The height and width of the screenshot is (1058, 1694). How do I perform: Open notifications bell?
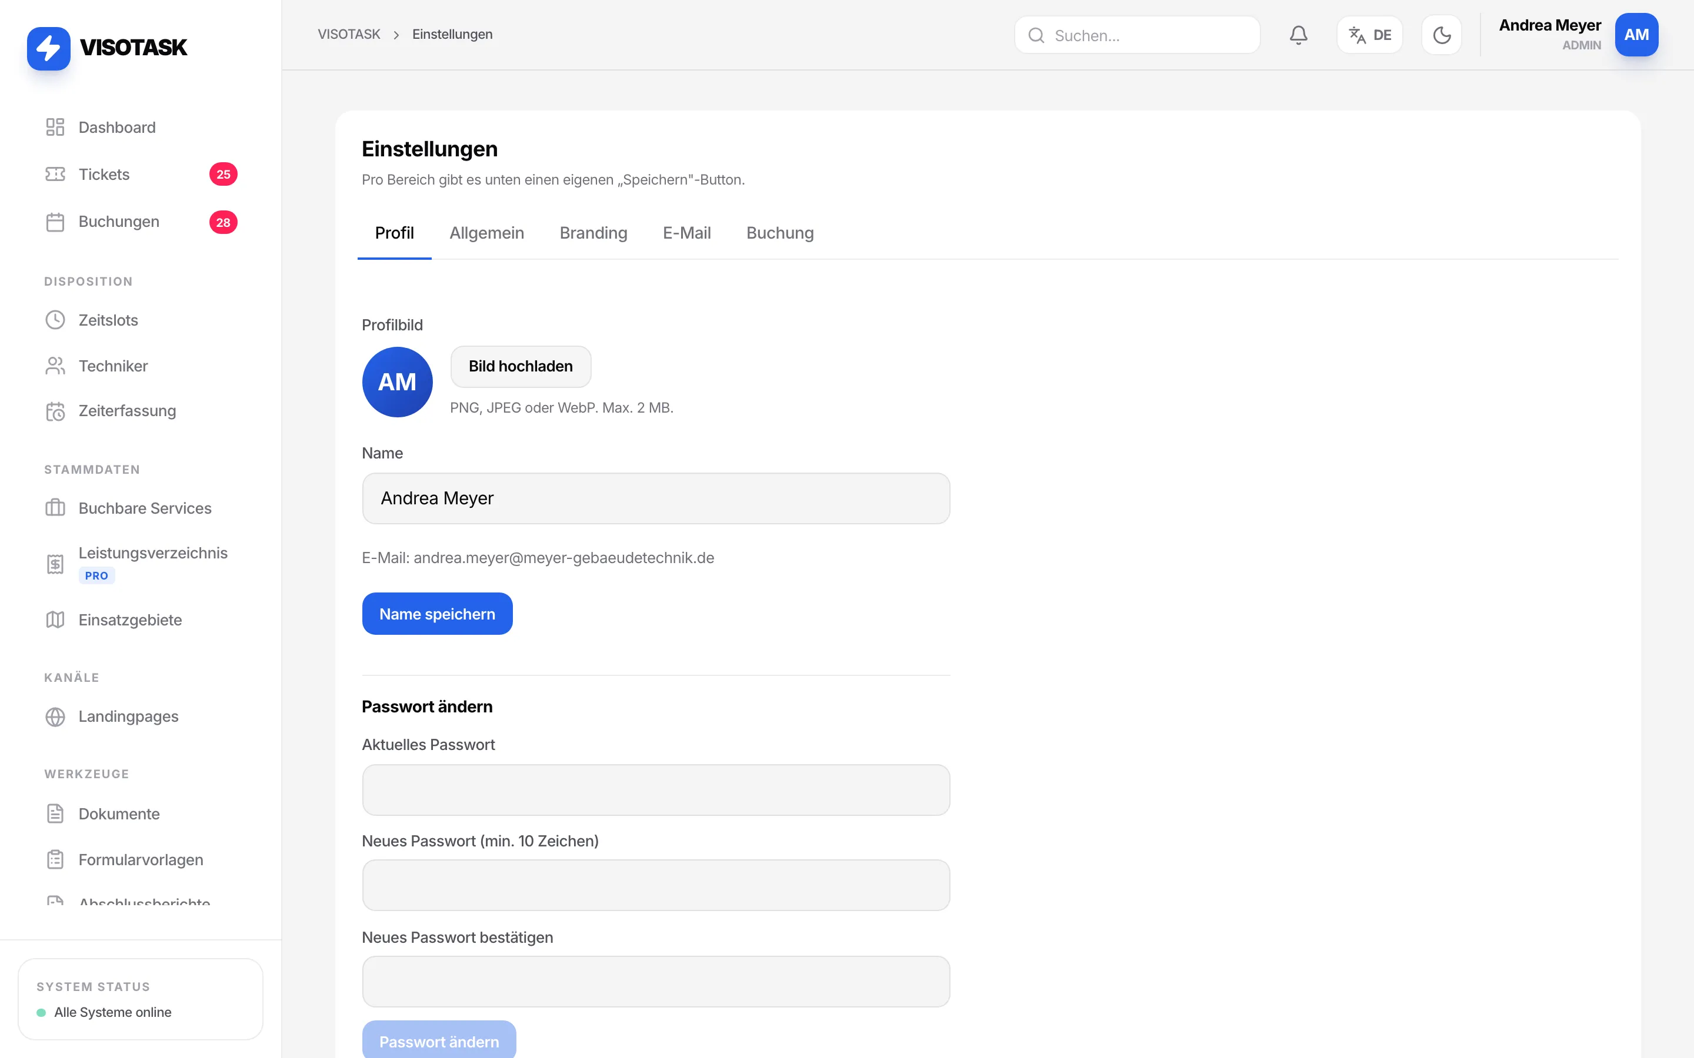[x=1299, y=35]
